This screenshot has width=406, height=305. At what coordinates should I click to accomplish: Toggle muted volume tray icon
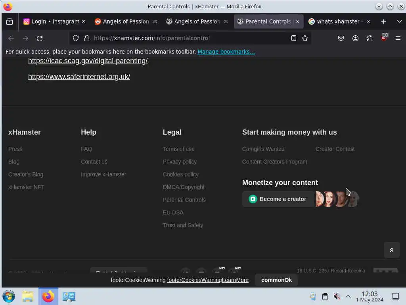[337, 296]
